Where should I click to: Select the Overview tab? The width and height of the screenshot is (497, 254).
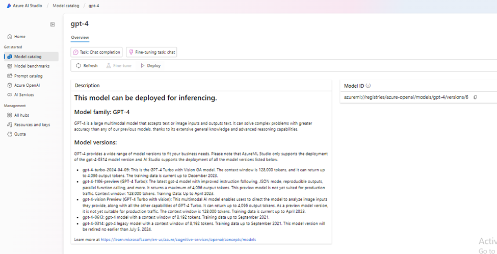[x=80, y=37]
